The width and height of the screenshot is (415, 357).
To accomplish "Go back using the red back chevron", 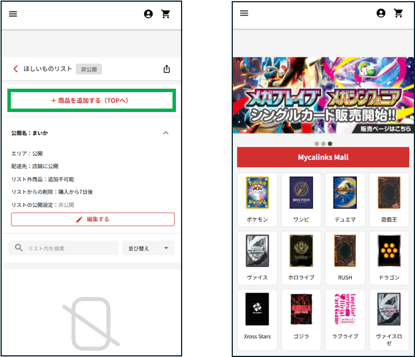I will click(15, 69).
